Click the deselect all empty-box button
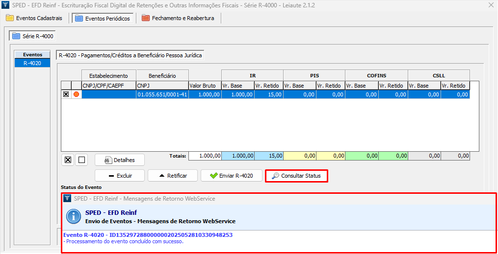 [82, 160]
